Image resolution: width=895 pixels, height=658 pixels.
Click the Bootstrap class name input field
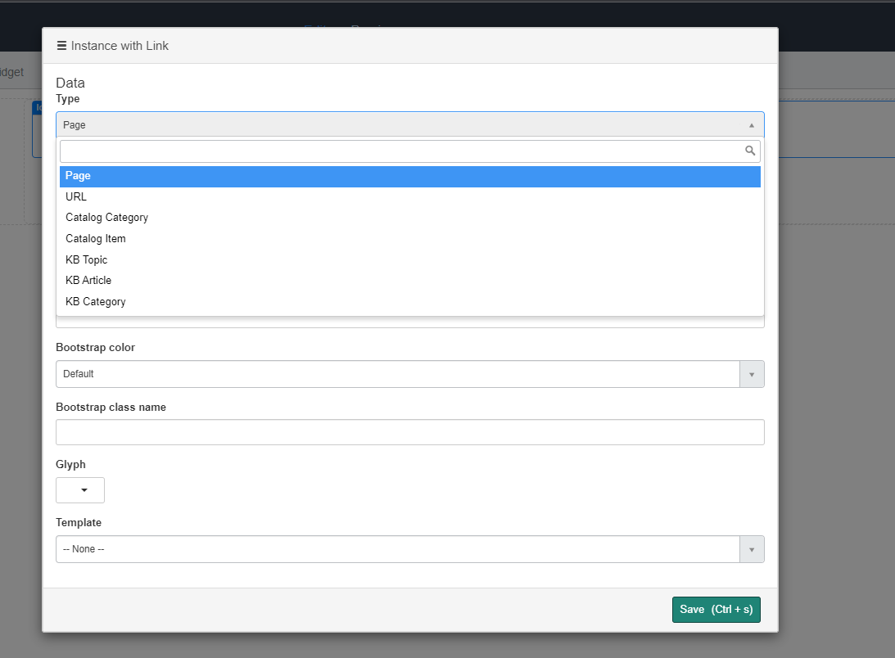409,432
